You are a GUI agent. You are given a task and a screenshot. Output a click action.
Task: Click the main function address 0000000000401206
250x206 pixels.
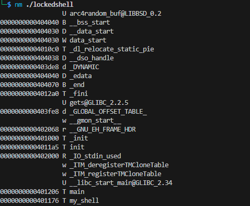tap(30, 192)
